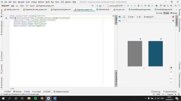181x101 pixels.
Task: Set preview zoom to 1:1
Action: (x=171, y=79)
